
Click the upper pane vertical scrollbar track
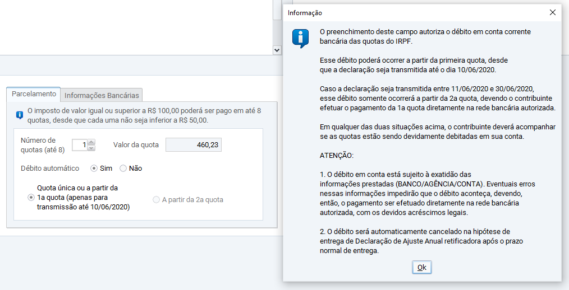pyautogui.click(x=277, y=31)
